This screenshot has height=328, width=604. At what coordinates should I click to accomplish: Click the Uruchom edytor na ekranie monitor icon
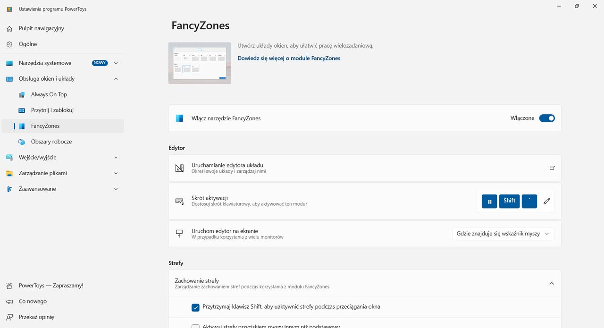[x=179, y=234]
